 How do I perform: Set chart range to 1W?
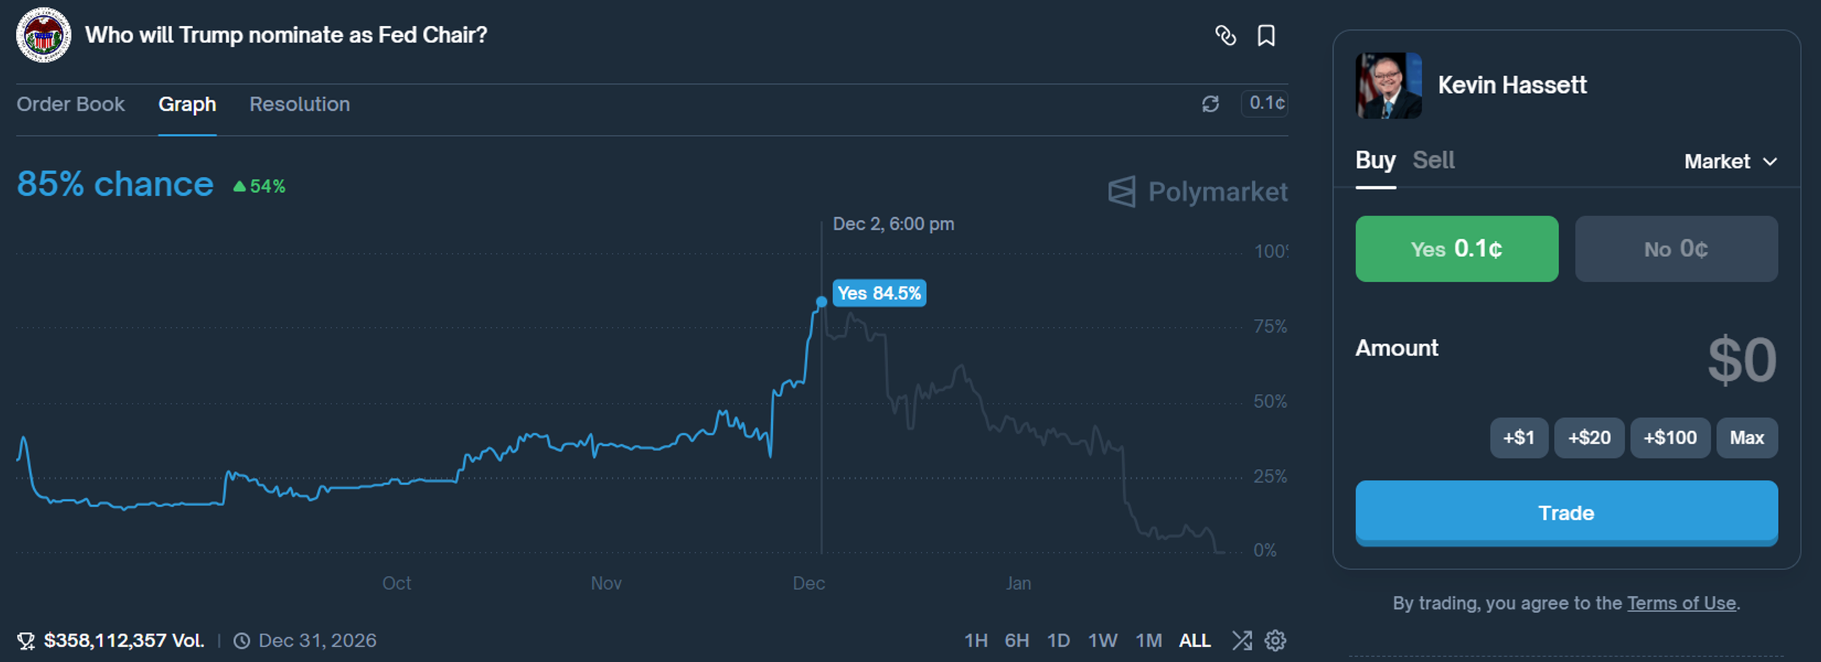click(x=1103, y=641)
